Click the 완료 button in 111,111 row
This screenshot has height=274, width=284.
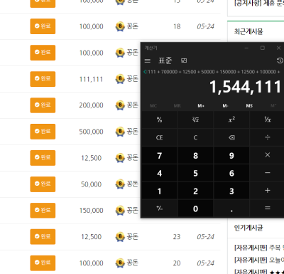pos(43,79)
